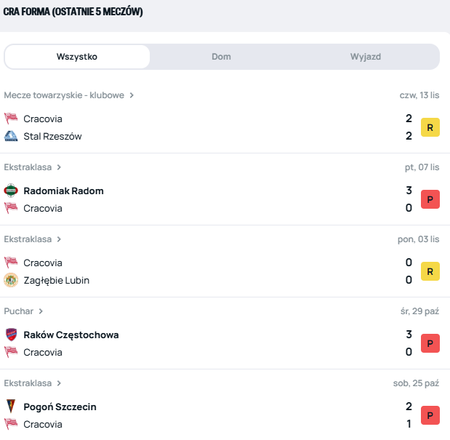Open the Radomiak Radom team link
The height and width of the screenshot is (440, 450).
pyautogui.click(x=63, y=191)
